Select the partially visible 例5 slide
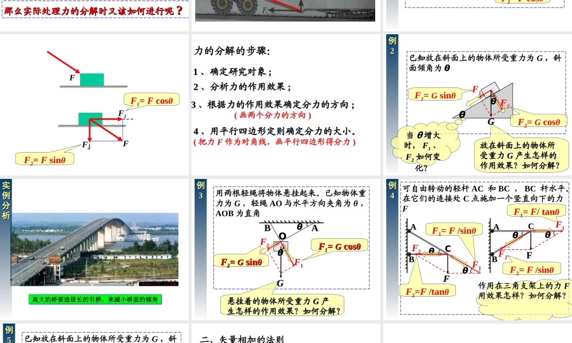Viewport: 572px width, 343px height. click(94, 333)
